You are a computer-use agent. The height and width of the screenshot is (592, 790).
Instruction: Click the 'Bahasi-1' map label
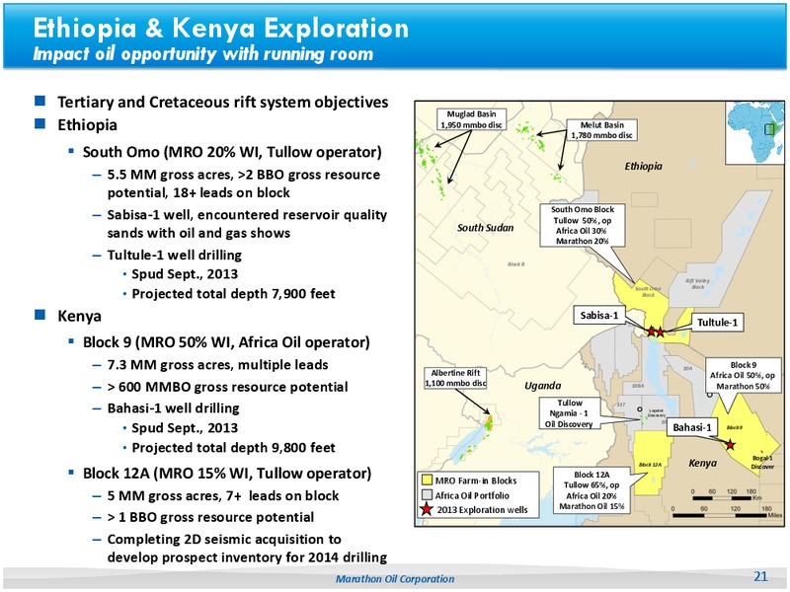692,427
